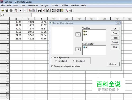
Task: Click the Print toolbar icon
Action: pos(11,11)
